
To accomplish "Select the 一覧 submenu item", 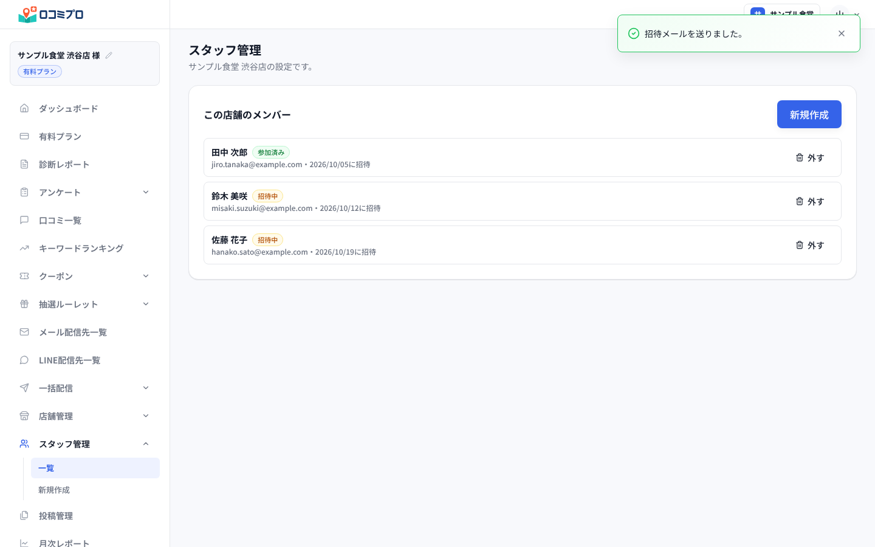I will [95, 468].
